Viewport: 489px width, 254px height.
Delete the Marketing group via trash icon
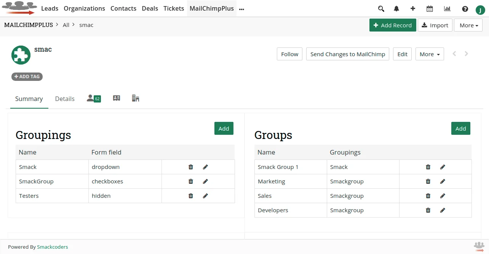428,181
